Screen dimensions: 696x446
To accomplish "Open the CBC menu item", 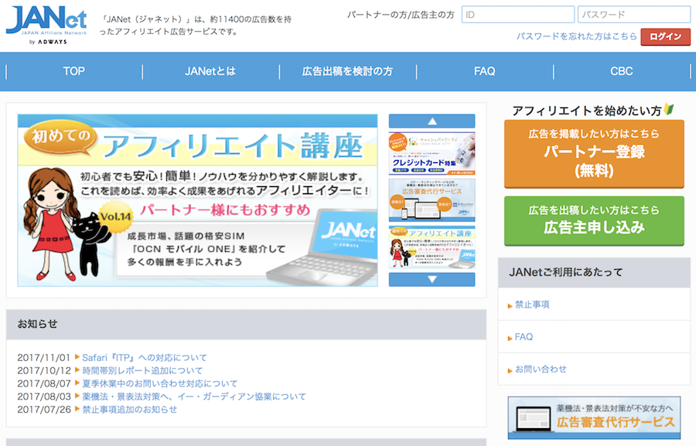I will [622, 71].
